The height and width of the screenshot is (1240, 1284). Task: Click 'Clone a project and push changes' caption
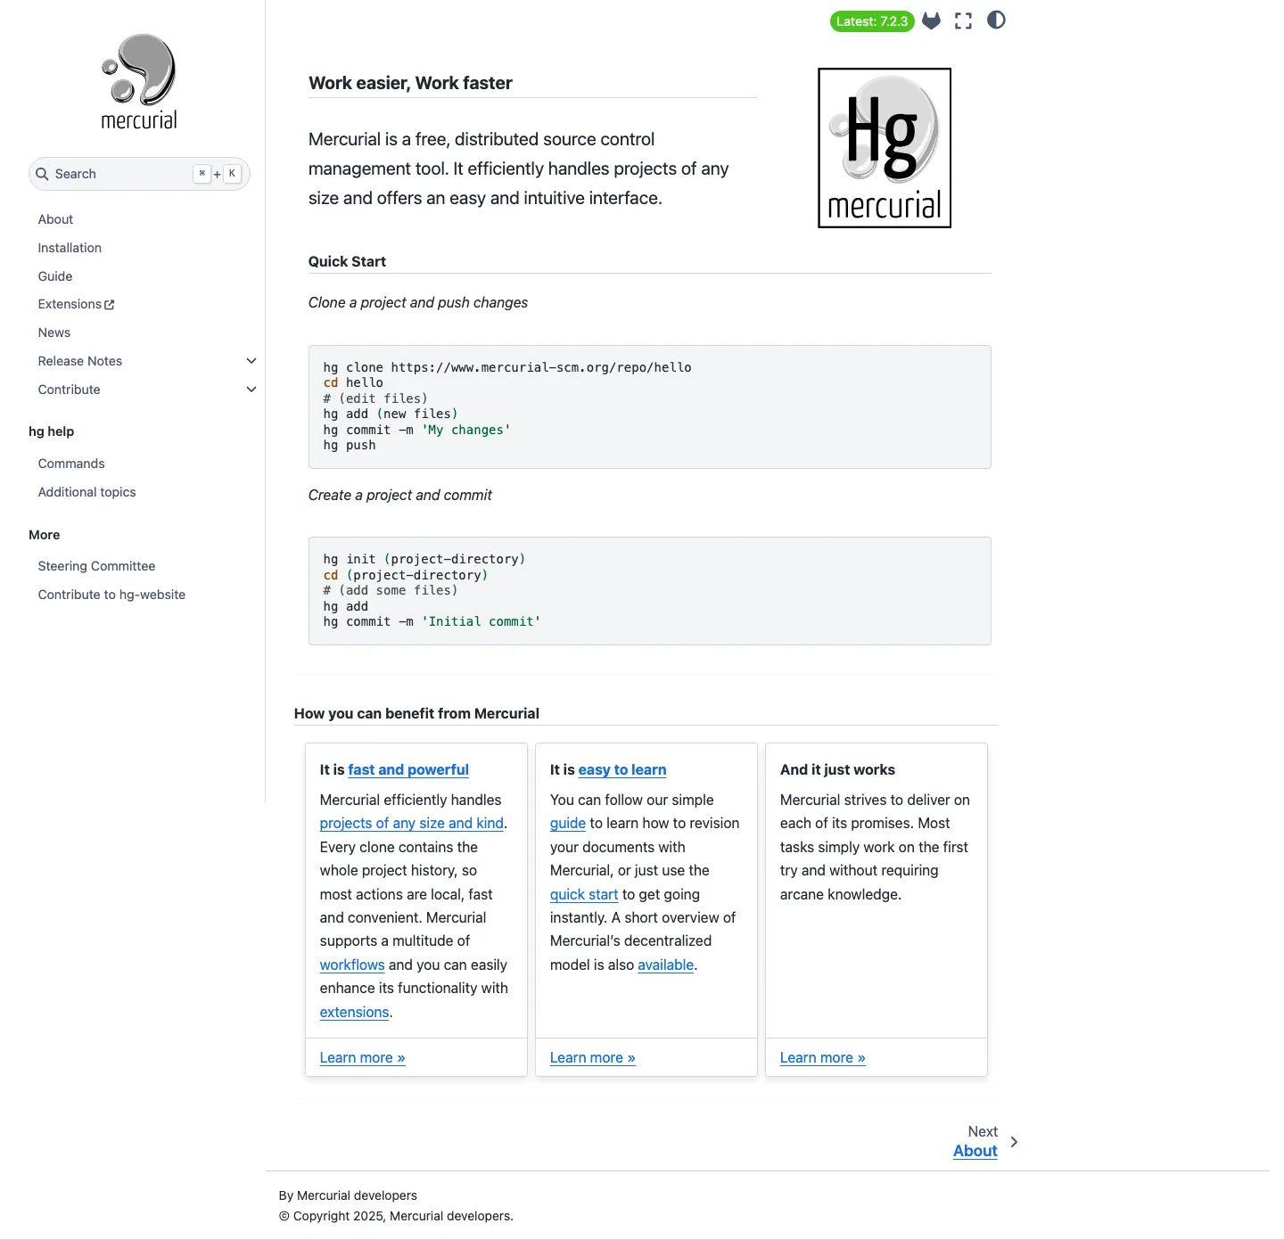click(x=418, y=302)
